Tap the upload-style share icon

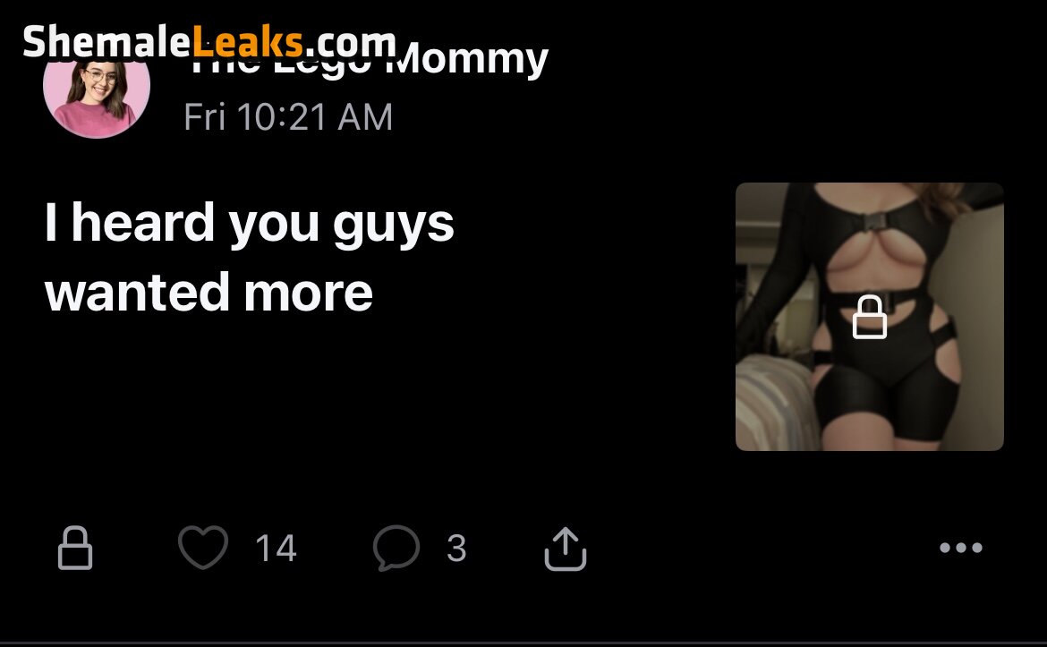[565, 546]
